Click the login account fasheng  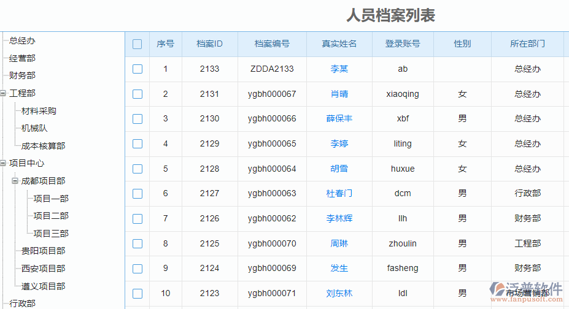click(403, 268)
